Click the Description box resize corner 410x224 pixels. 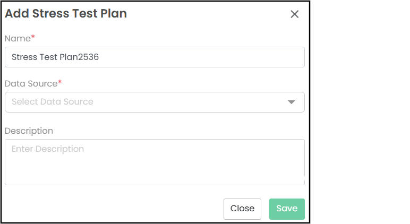point(303,182)
